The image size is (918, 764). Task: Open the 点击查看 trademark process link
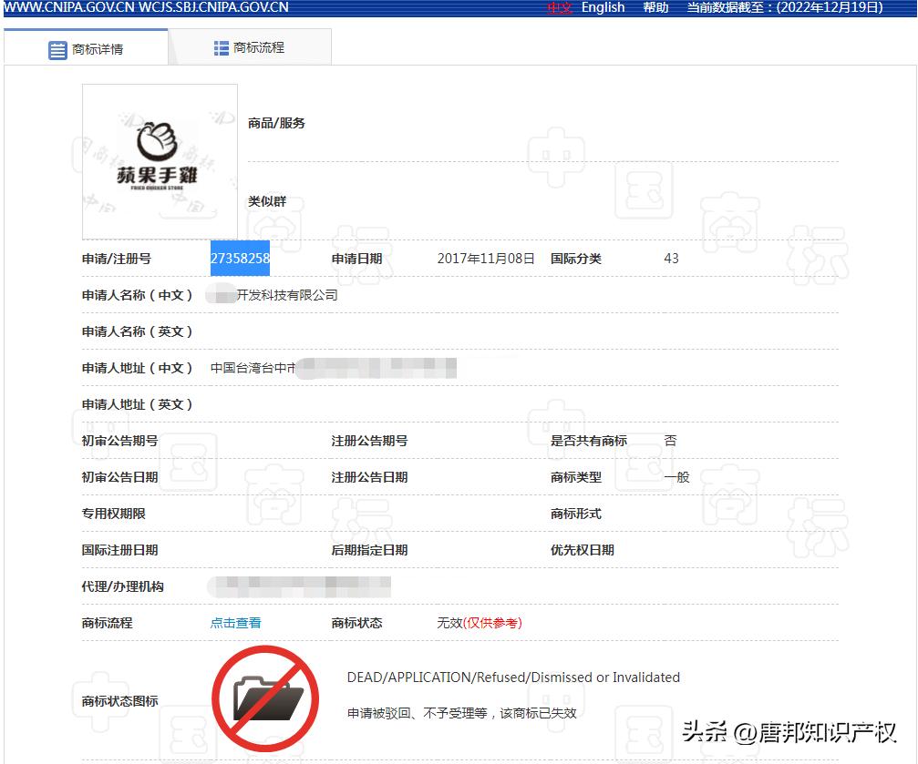(234, 623)
